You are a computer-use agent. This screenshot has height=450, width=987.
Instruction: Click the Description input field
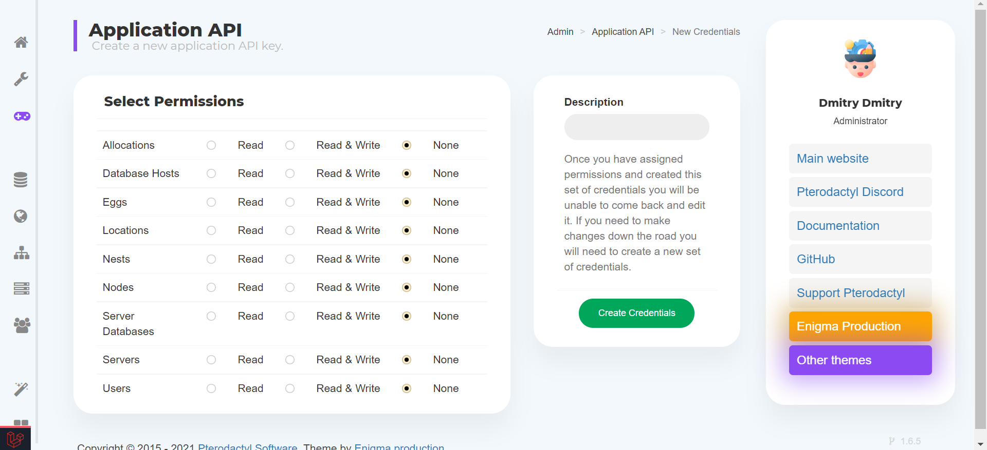pos(636,127)
